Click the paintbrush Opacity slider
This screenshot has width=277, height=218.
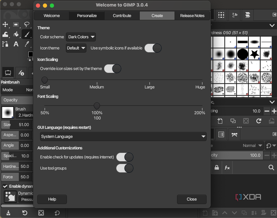click(17, 100)
